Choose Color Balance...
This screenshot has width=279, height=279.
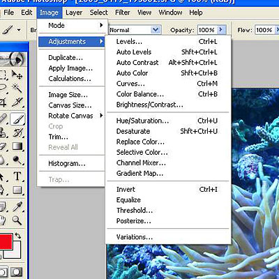[x=168, y=94]
